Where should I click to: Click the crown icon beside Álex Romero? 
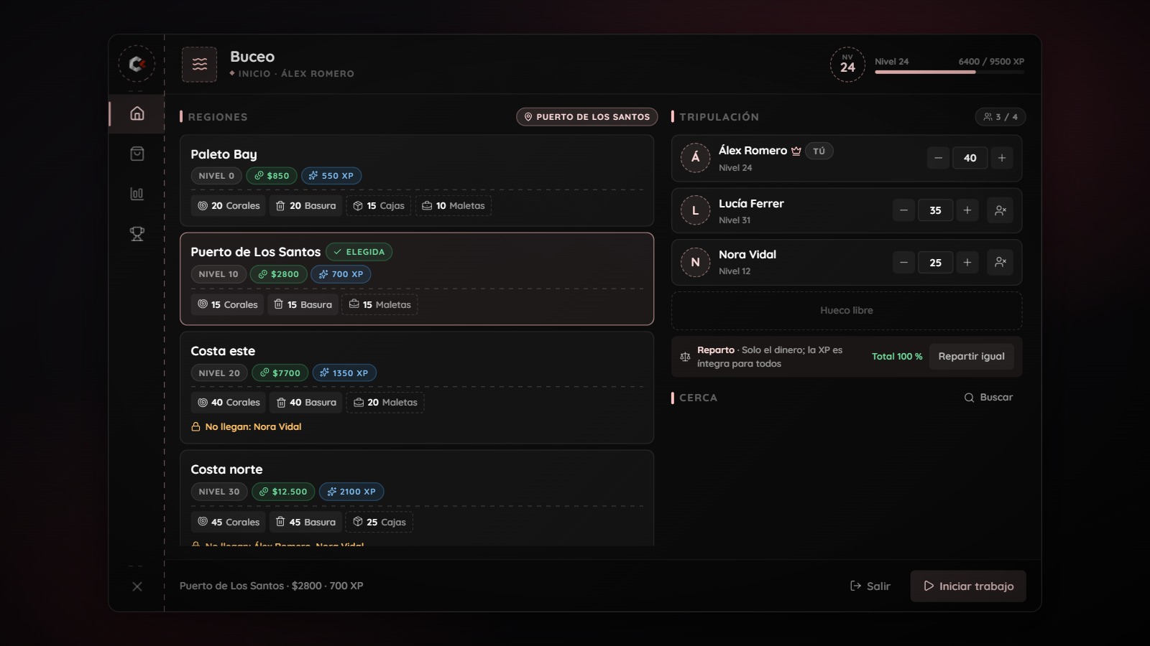[x=796, y=151]
